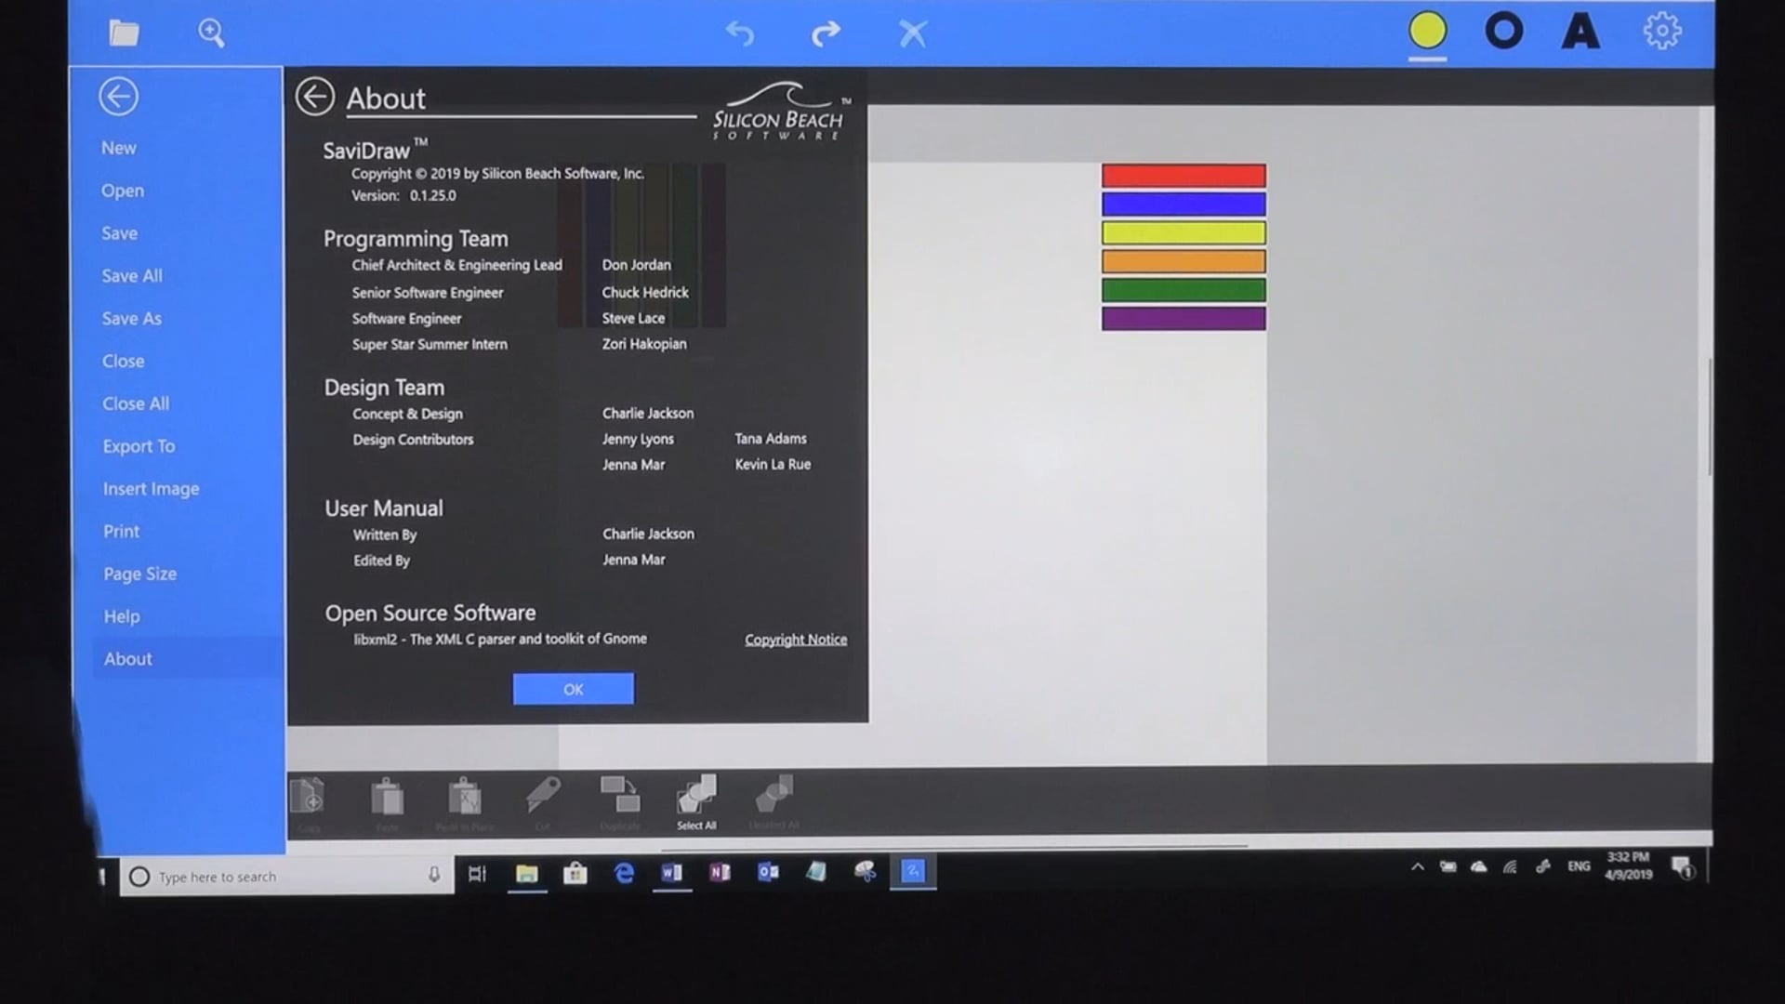Choose Export To in file menu
This screenshot has width=1785, height=1004.
139,446
